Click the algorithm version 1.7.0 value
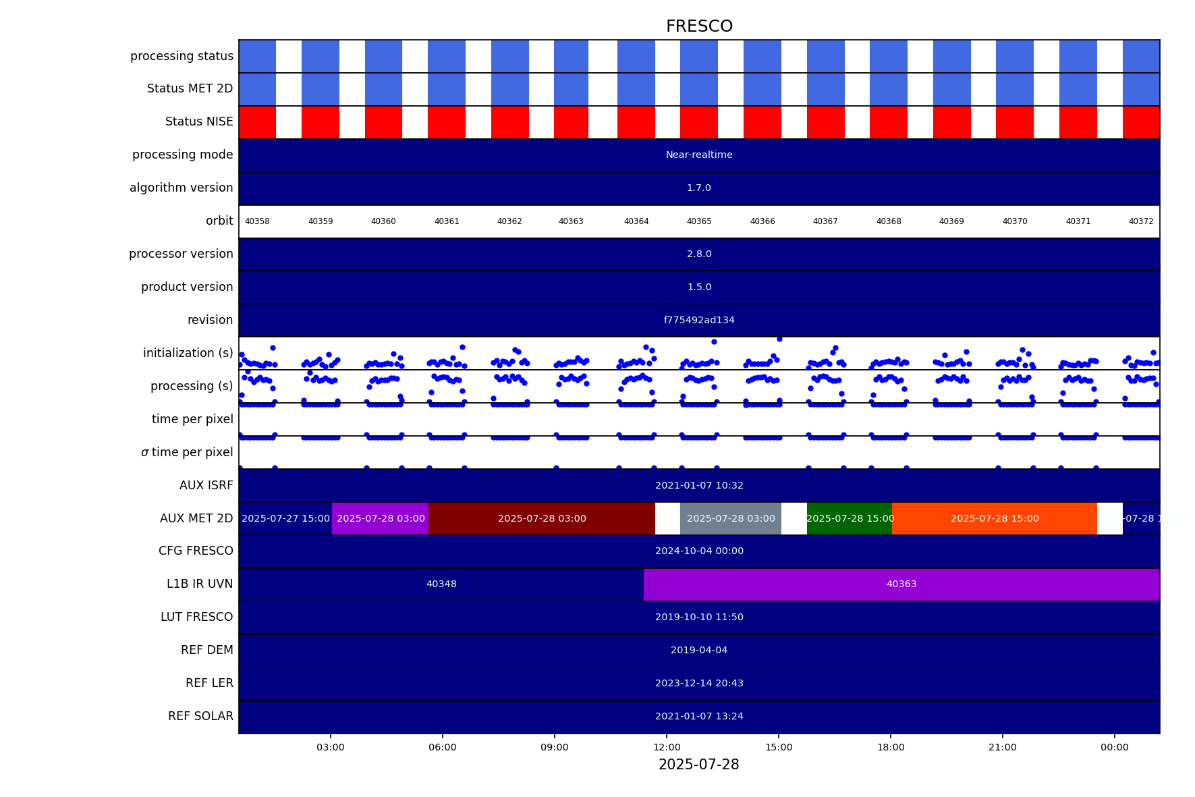1195x797 pixels. tap(698, 188)
